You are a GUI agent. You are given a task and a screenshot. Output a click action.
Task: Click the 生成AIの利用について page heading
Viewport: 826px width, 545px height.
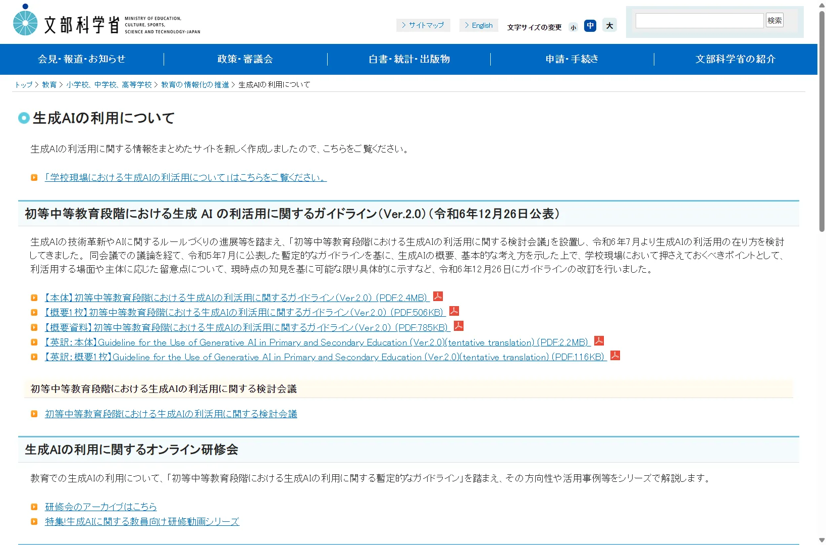pyautogui.click(x=104, y=118)
